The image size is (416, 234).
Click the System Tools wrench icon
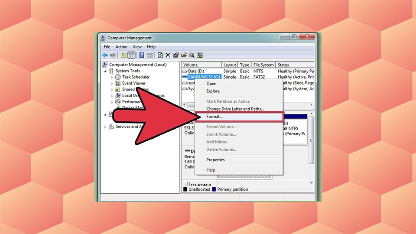(x=111, y=71)
